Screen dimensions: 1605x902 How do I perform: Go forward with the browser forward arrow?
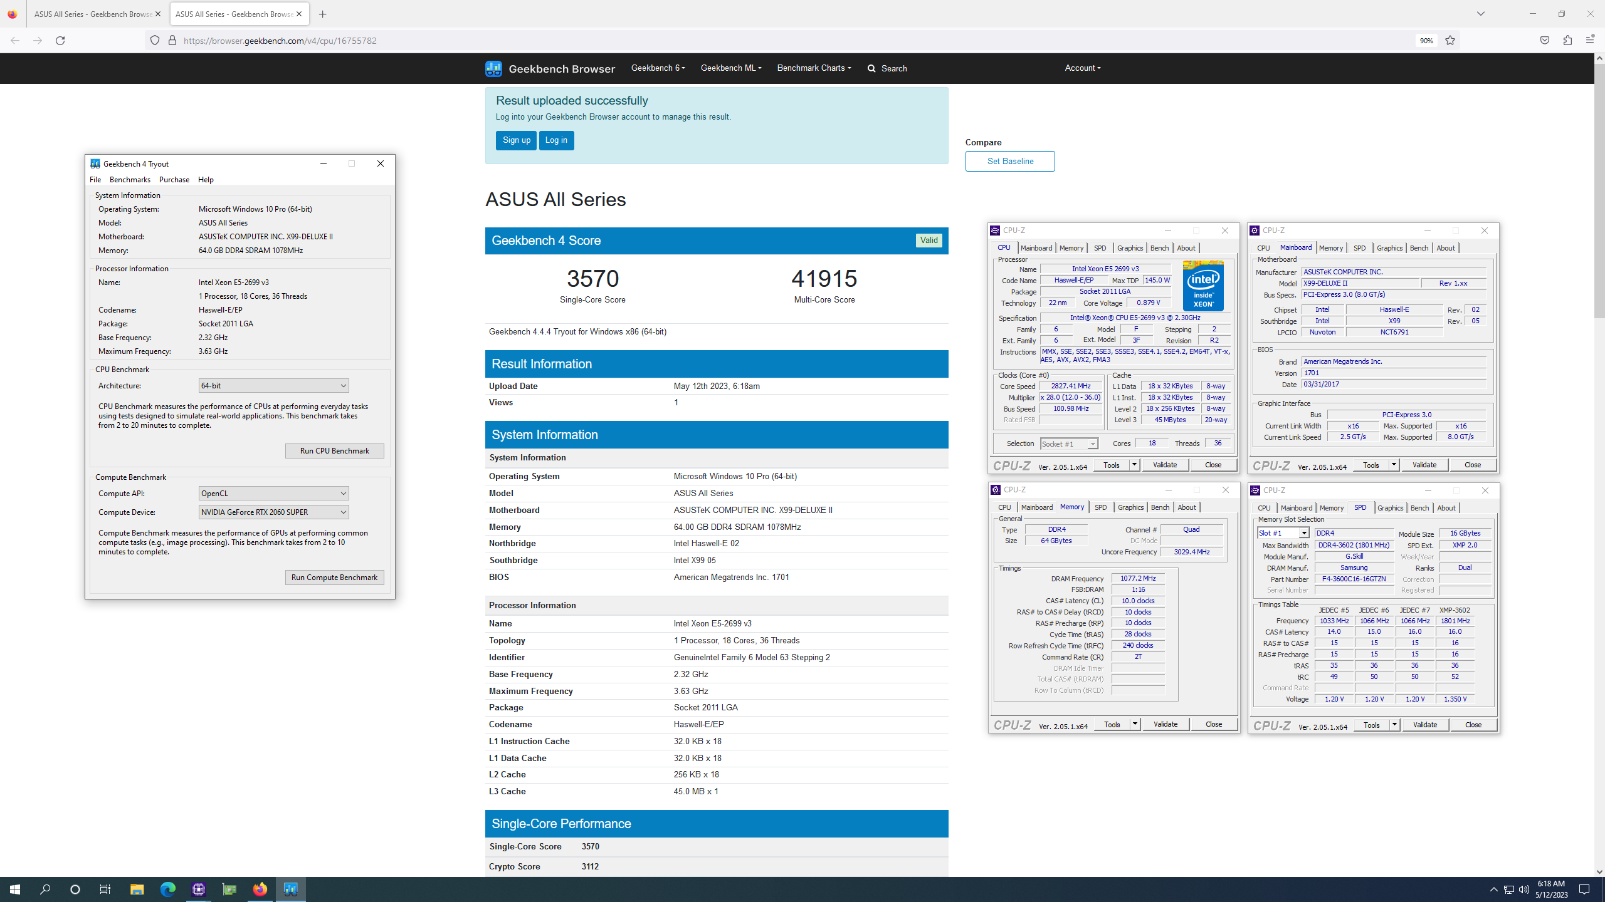[38, 41]
